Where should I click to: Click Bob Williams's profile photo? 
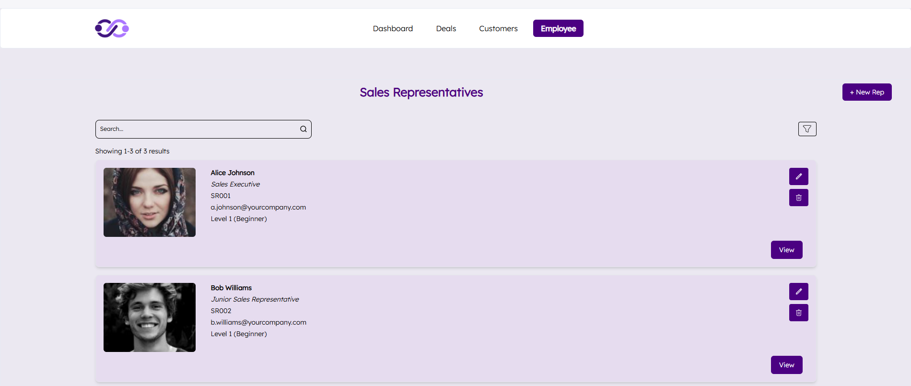click(150, 317)
